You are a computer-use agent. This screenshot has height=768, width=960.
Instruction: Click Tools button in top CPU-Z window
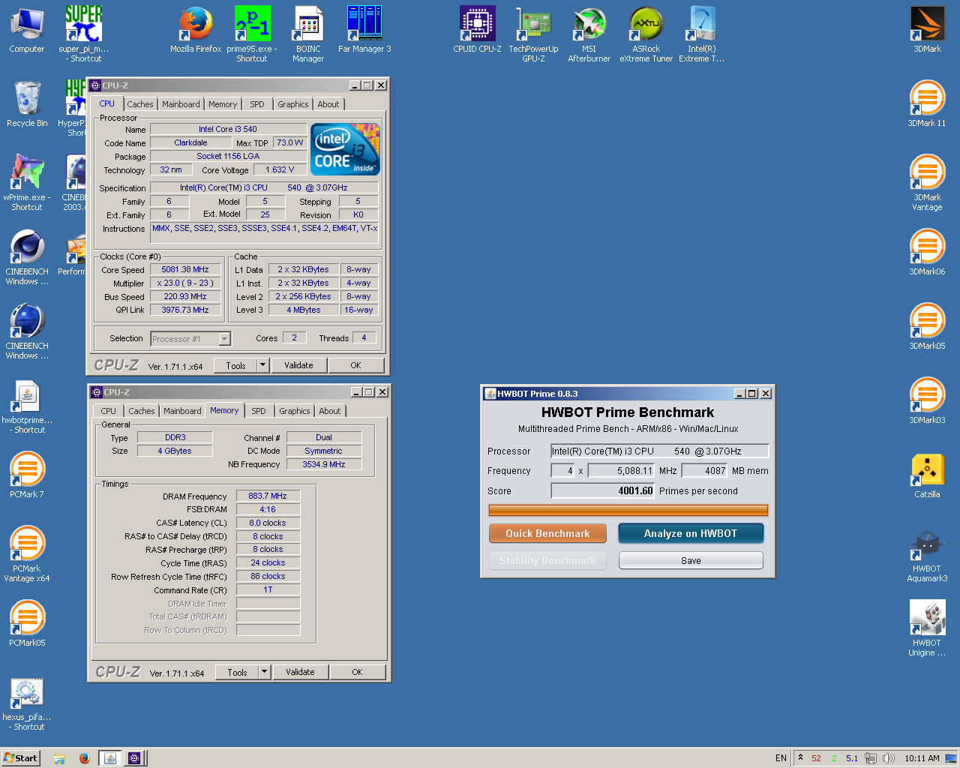235,365
